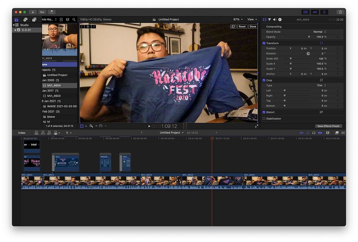This screenshot has width=358, height=242.
Task: Click the browser search magnifier icon
Action: coord(74,20)
